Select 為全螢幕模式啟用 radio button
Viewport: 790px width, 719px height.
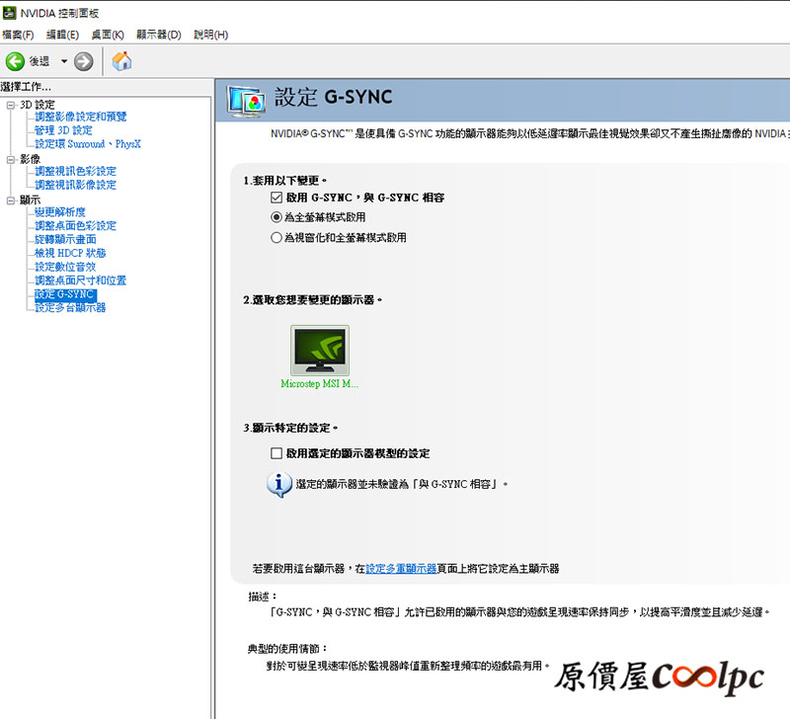[x=276, y=217]
